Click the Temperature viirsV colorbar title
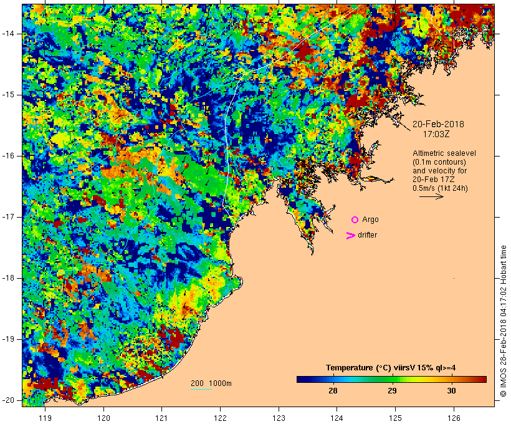 pyautogui.click(x=391, y=368)
